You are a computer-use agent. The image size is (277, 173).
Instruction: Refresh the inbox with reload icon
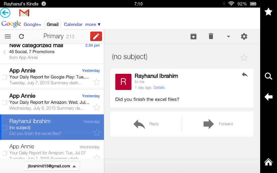[21, 36]
